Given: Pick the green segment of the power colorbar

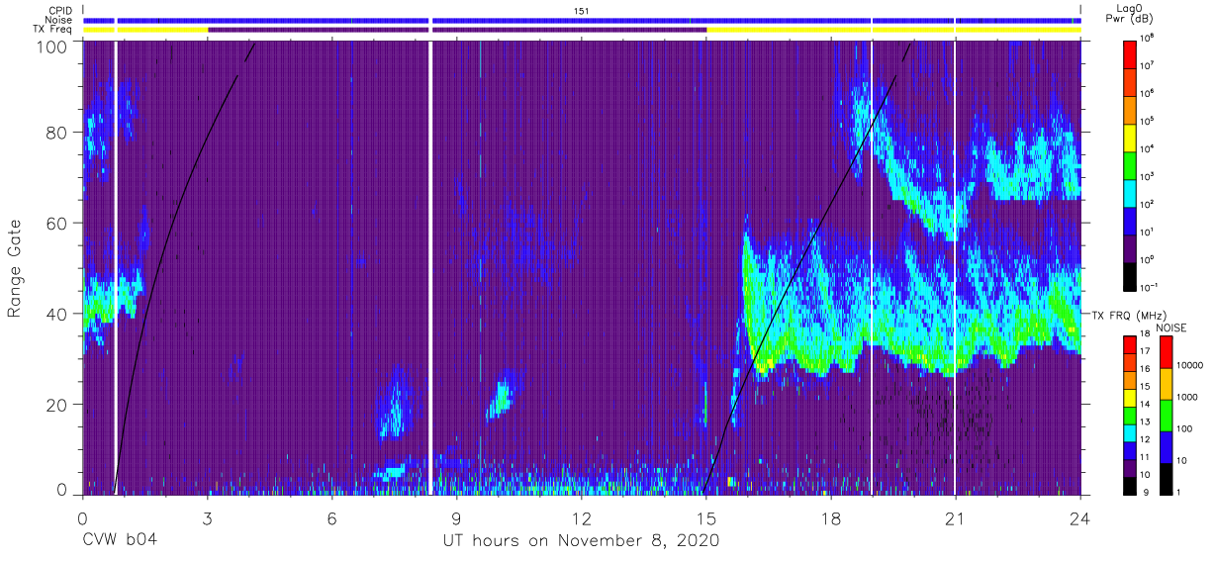Looking at the screenshot, I should point(1131,164).
